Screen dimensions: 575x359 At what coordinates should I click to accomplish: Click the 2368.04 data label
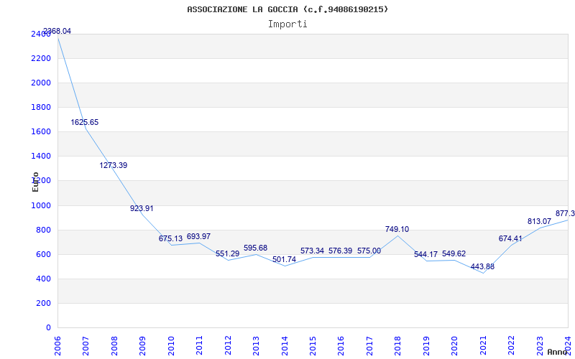click(57, 31)
